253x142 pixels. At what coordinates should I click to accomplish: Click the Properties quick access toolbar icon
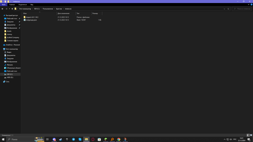(x=5, y=2)
